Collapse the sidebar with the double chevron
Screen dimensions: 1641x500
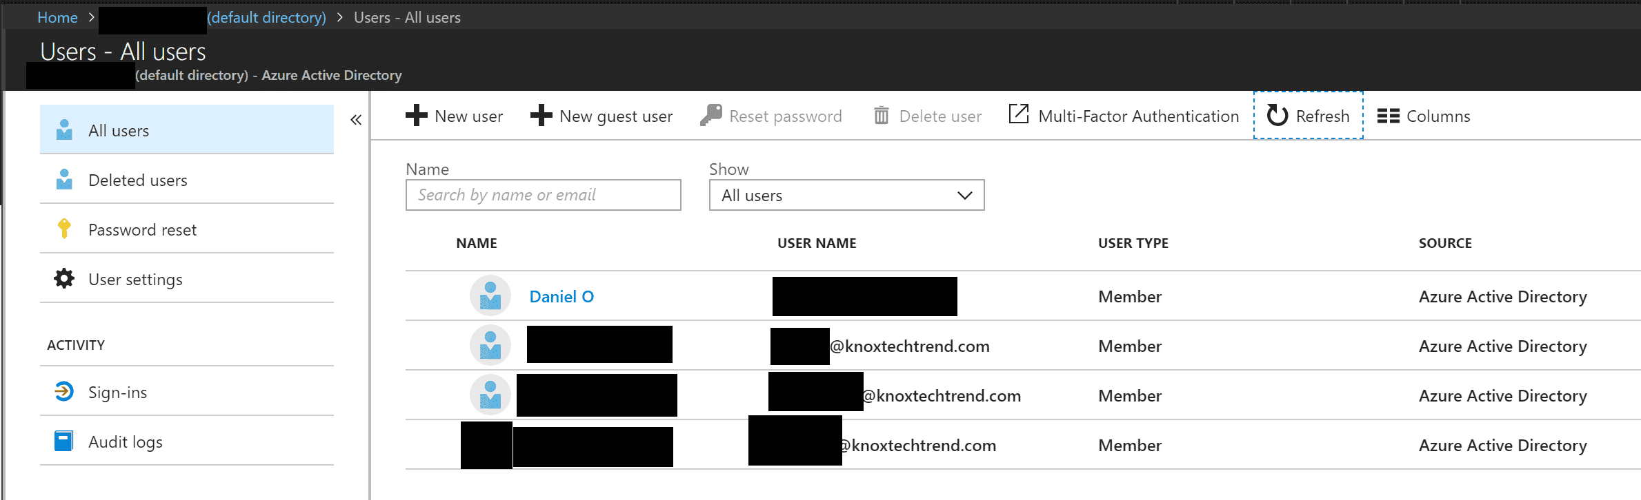click(x=356, y=120)
